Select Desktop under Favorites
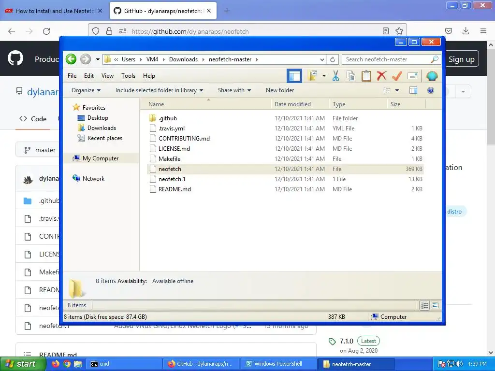Image resolution: width=495 pixels, height=371 pixels. point(98,118)
